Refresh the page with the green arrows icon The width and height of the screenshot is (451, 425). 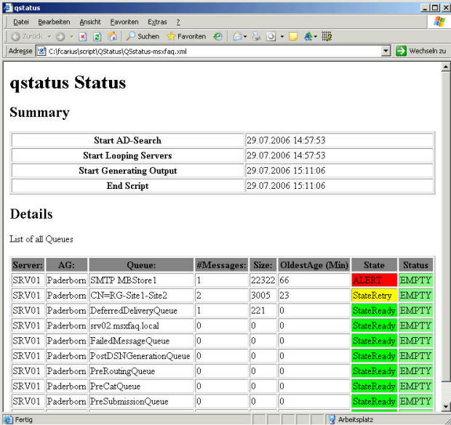(x=97, y=36)
